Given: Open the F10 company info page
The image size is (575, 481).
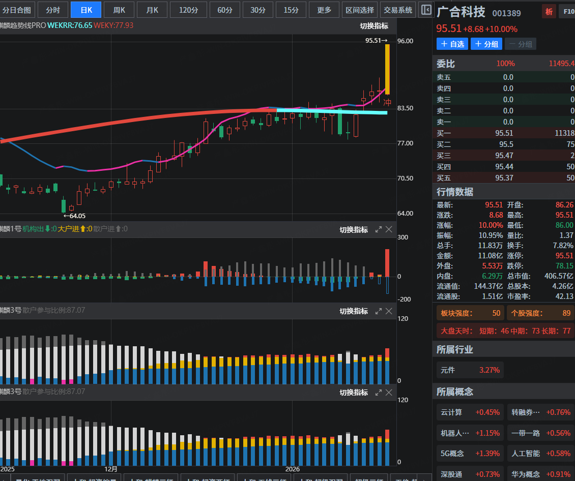Looking at the screenshot, I should coord(566,12).
